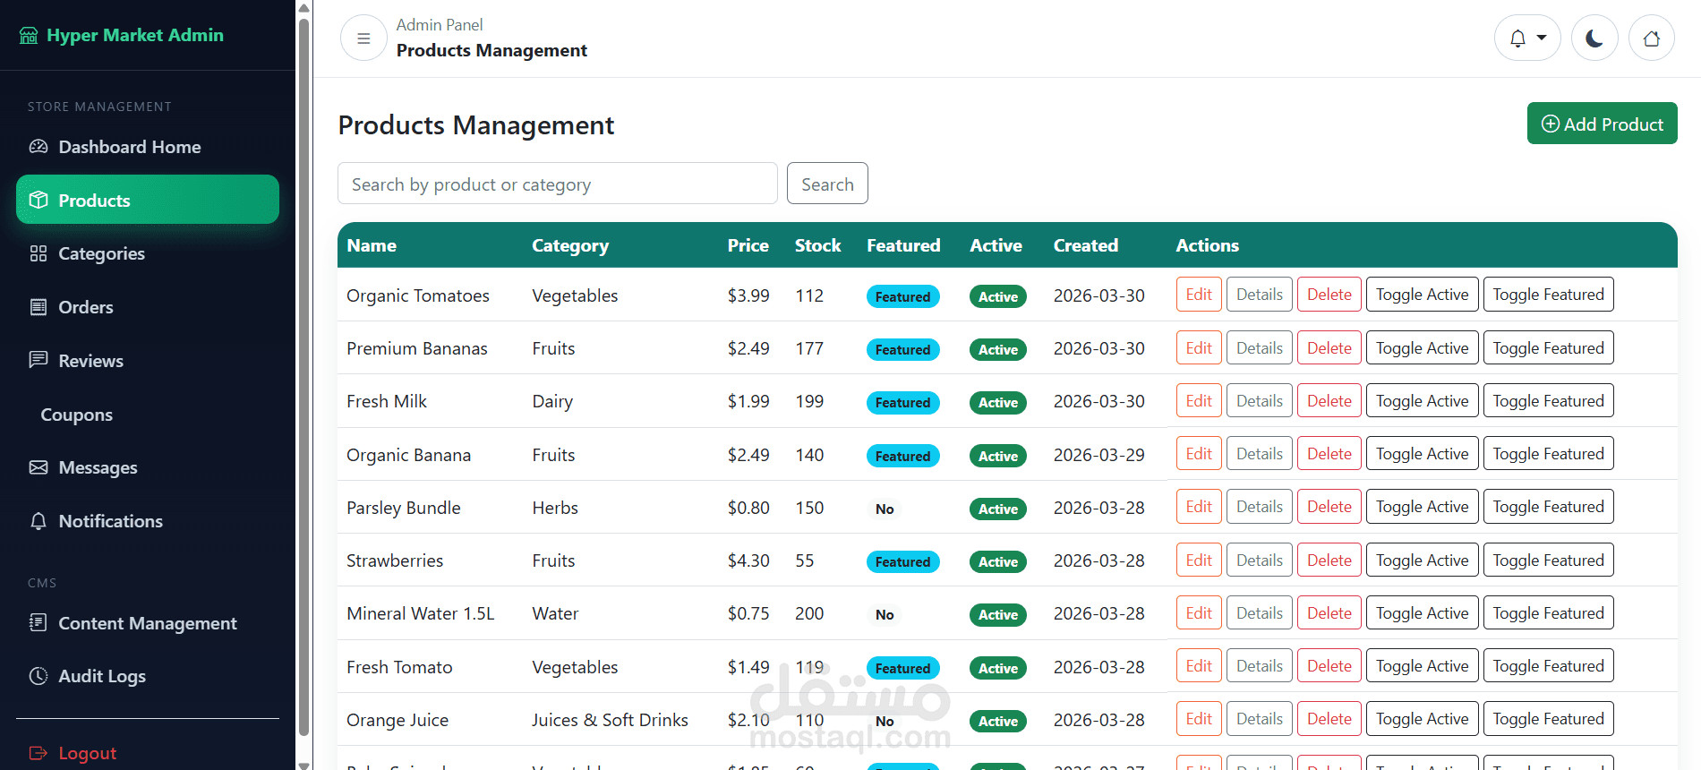Click the hamburger menu icon

[363, 38]
